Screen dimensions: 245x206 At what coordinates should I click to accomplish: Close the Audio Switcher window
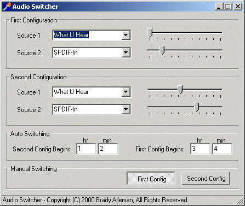(x=238, y=7)
